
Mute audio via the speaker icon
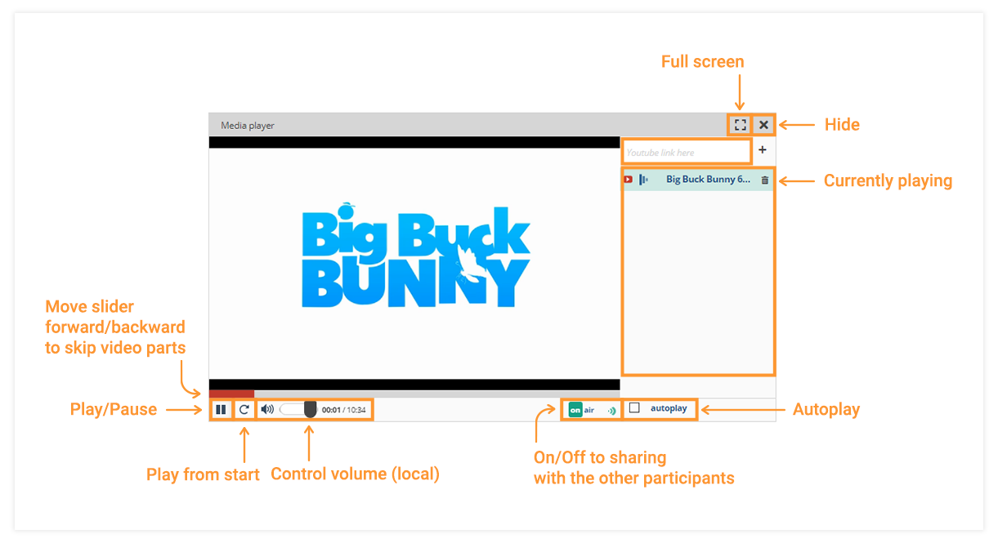267,409
